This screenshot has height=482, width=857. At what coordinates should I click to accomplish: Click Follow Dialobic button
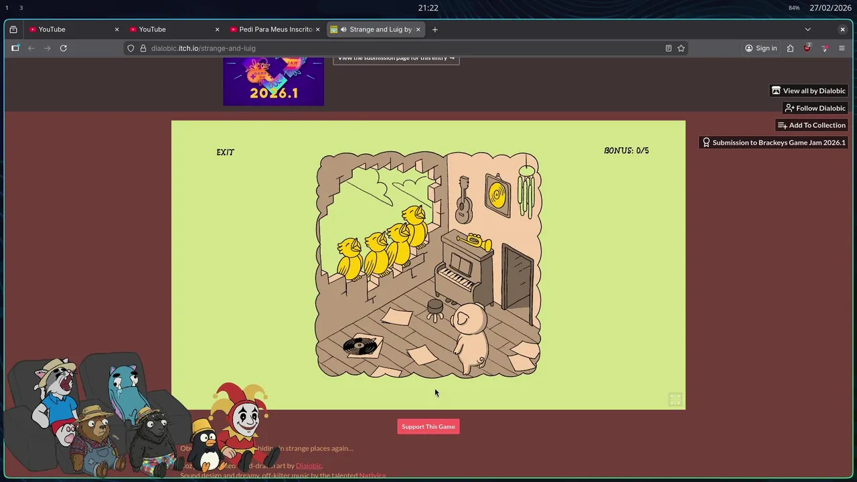815,108
